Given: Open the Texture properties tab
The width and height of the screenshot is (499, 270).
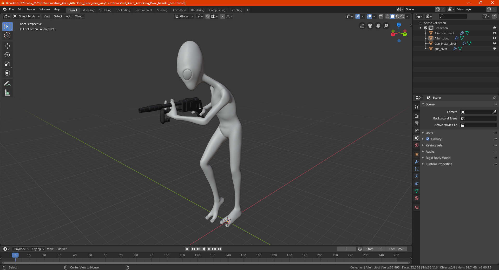Looking at the screenshot, I should point(417,207).
